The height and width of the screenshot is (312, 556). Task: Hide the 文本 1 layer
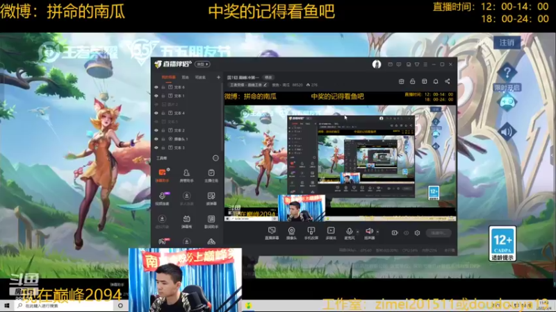tap(156, 96)
